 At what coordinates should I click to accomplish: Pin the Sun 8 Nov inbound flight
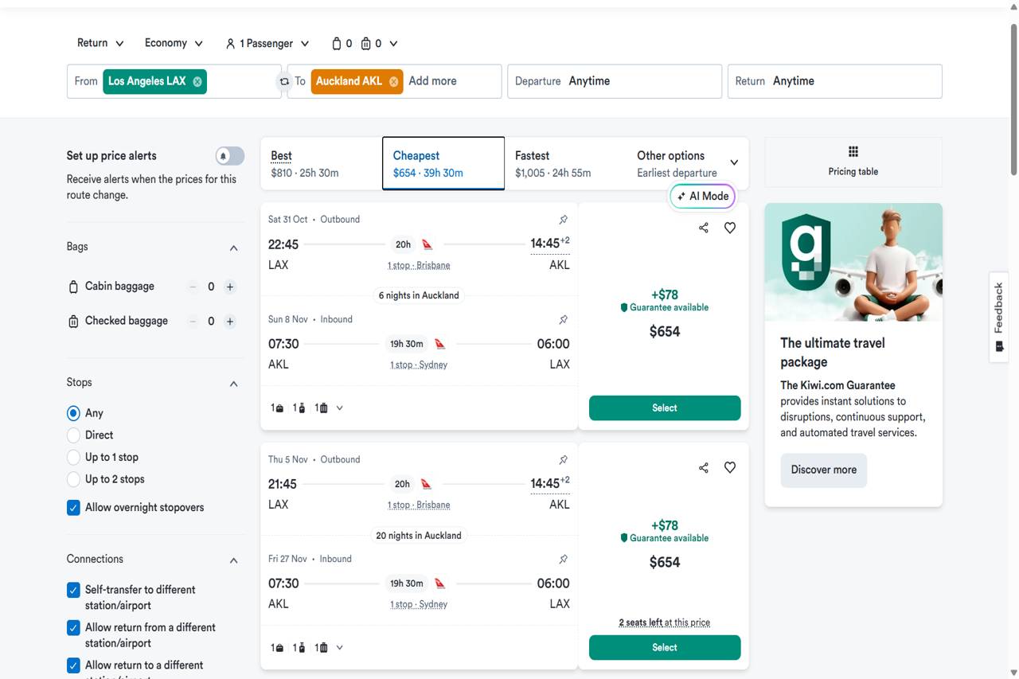(x=563, y=319)
